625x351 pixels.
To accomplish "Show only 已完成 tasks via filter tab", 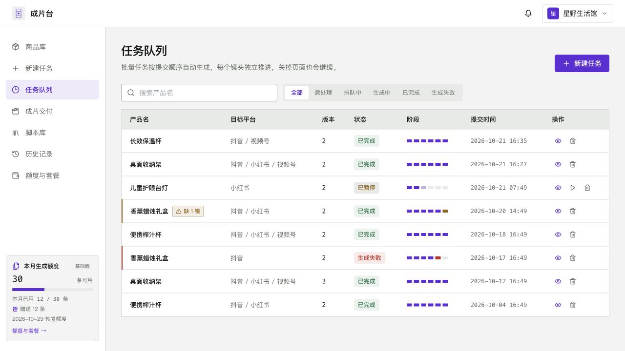I will tap(411, 93).
